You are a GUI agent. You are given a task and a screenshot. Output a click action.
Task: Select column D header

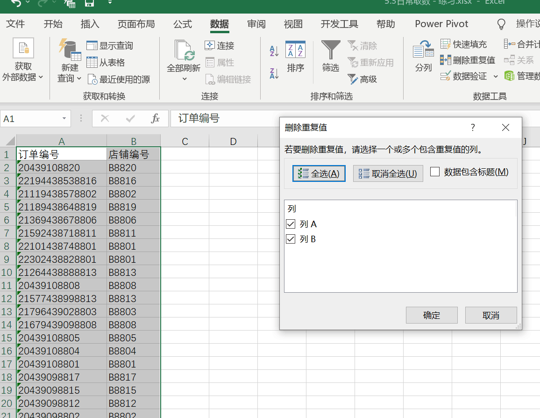pyautogui.click(x=233, y=141)
